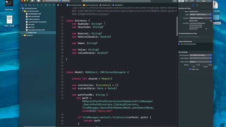This screenshot has width=226, height=127.
Task: Collapse the CurrencyCourses group folder
Action: 23,11
